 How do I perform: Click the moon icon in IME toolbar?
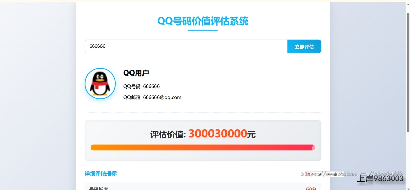point(319,174)
